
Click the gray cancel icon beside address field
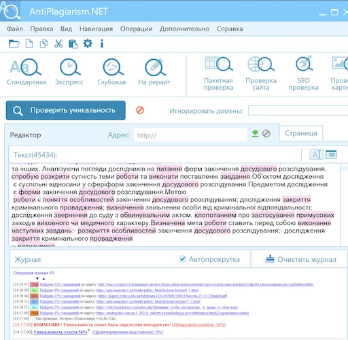266,133
